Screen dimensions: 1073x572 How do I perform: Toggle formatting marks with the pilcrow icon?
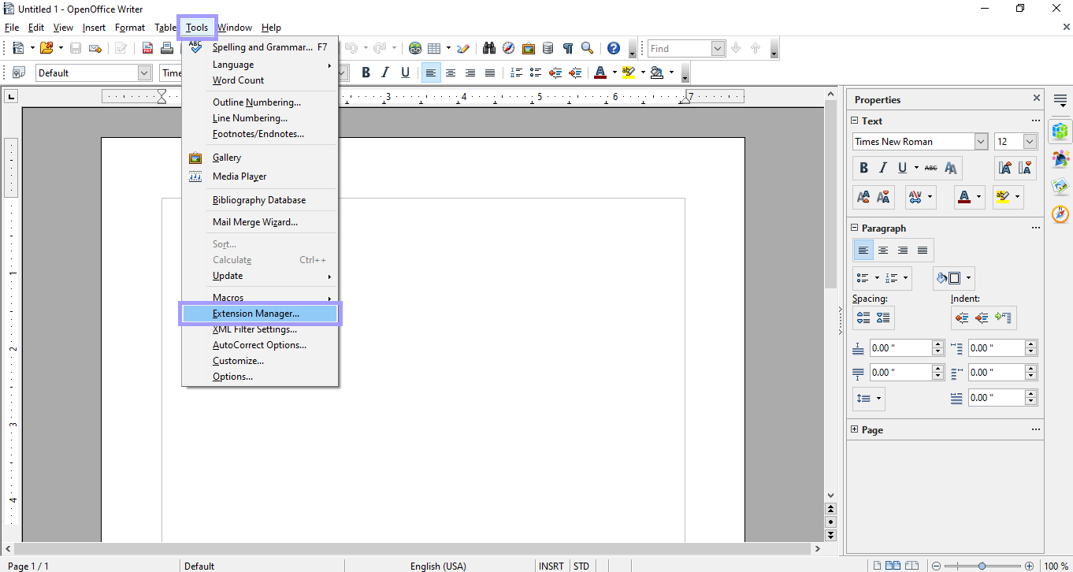(x=568, y=48)
